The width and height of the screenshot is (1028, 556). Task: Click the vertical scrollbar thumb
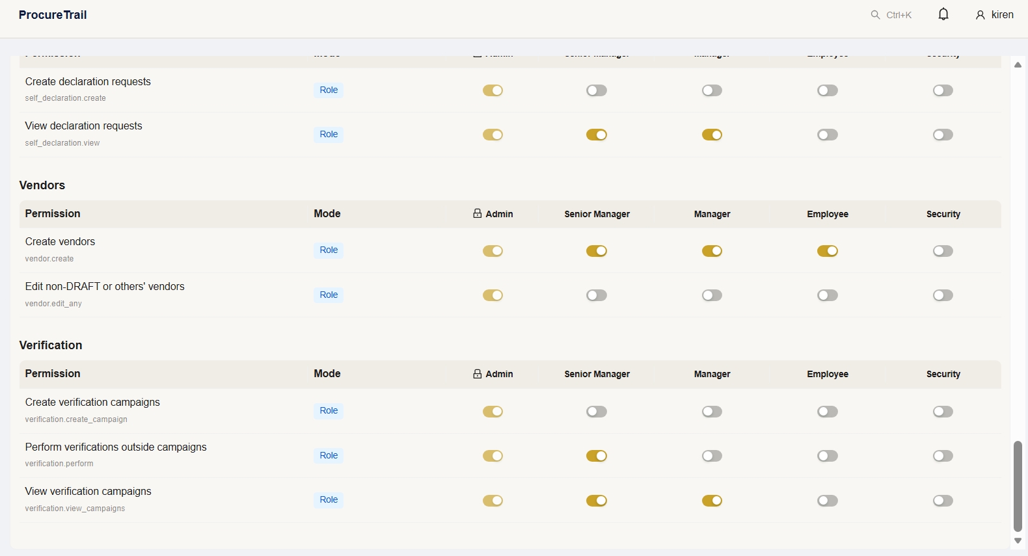1018,486
